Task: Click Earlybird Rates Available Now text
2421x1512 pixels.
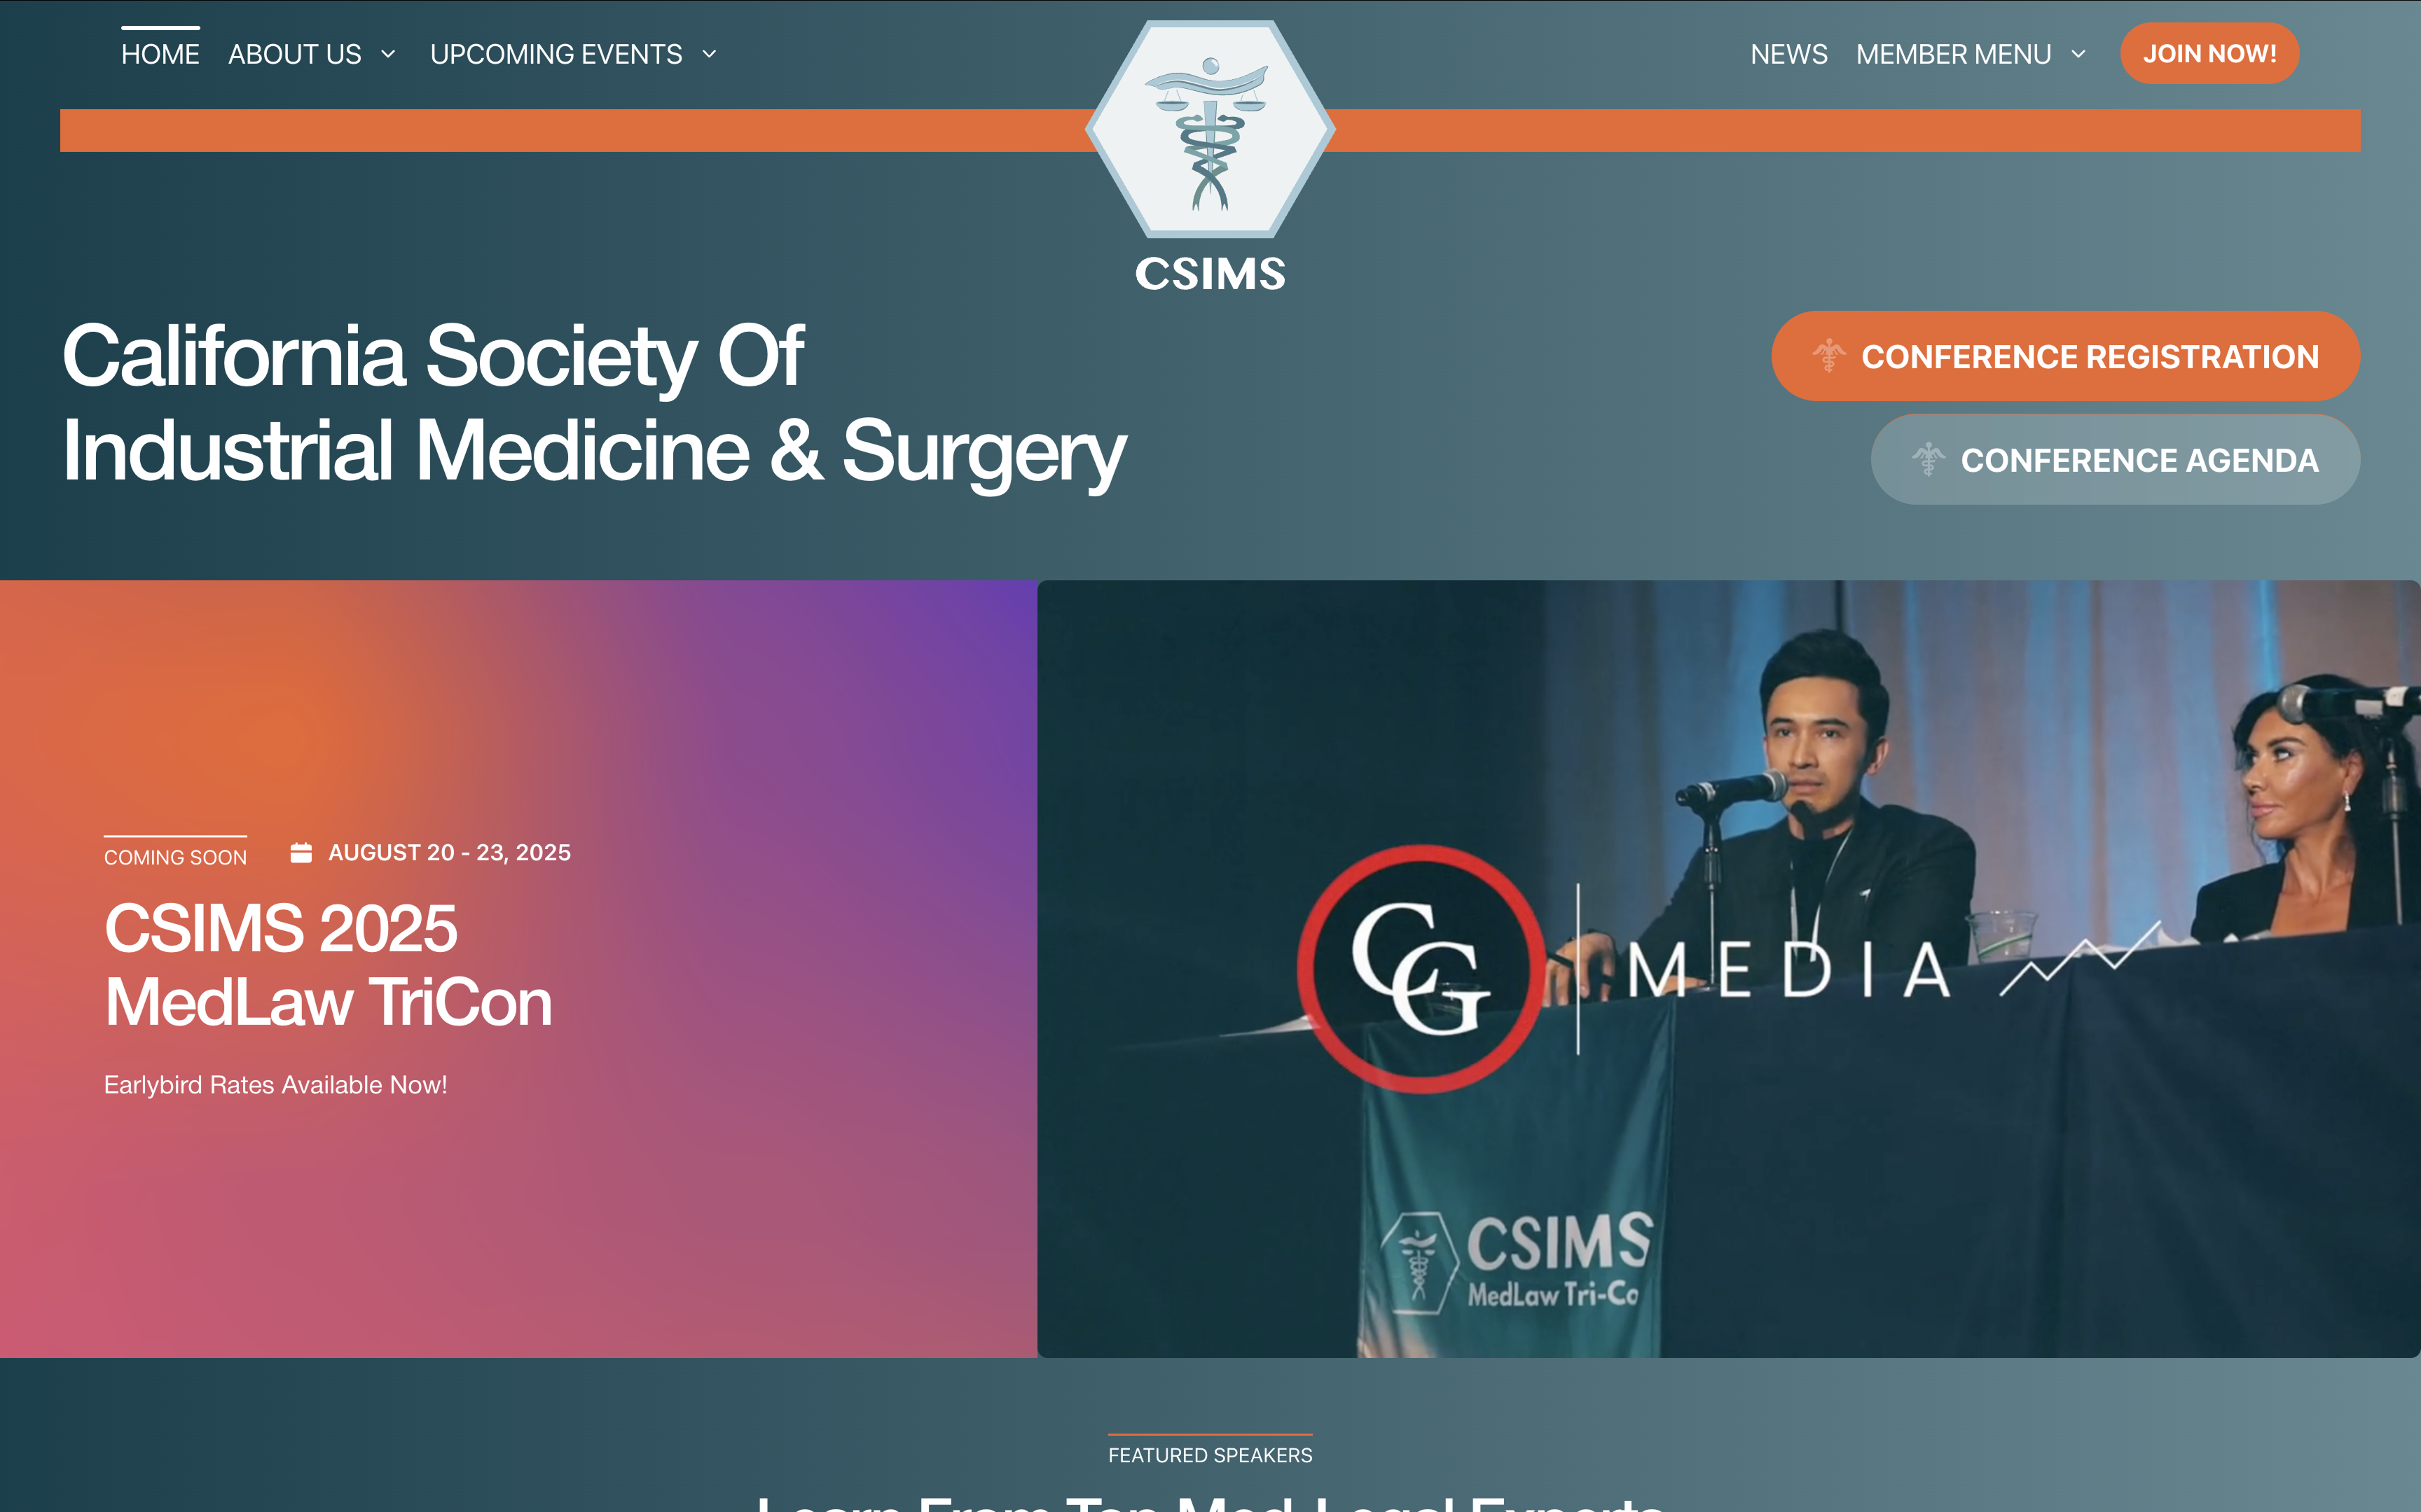Action: click(275, 1085)
